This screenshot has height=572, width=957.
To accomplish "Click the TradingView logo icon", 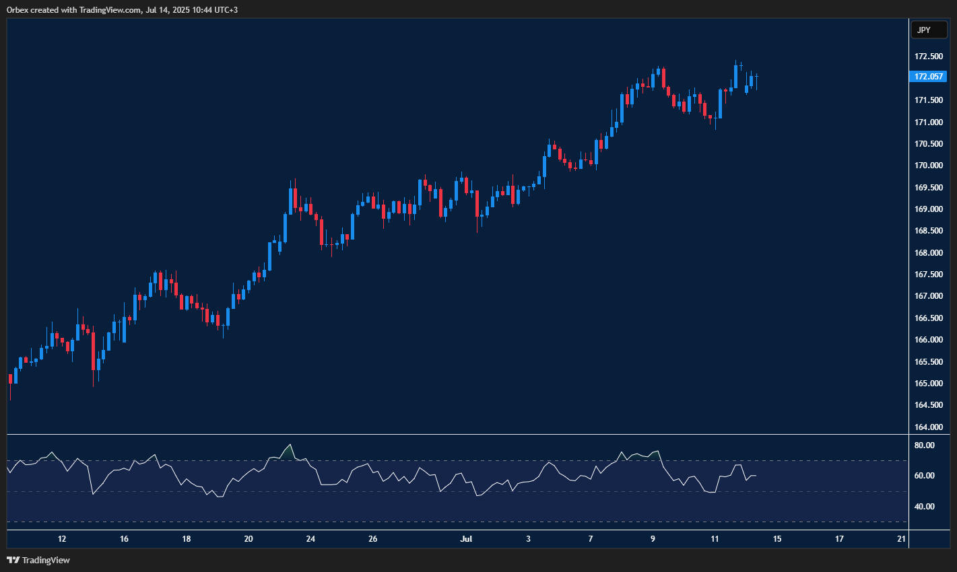I will click(x=12, y=560).
